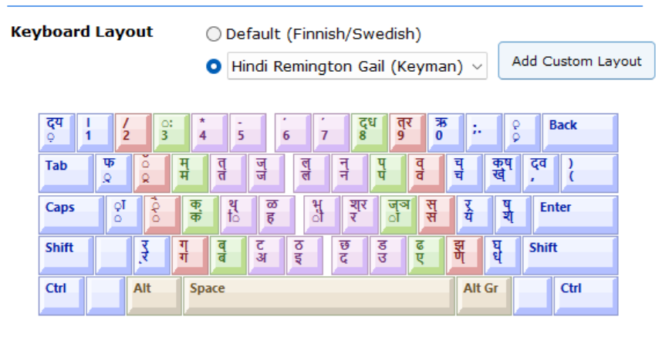The width and height of the screenshot is (662, 347).
Task: Select the Hindi Remington Gail radio button
Action: click(214, 66)
